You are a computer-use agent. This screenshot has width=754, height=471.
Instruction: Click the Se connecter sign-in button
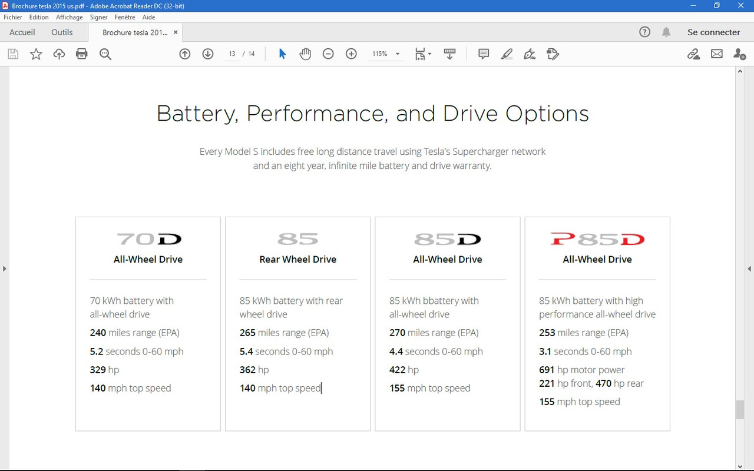(714, 32)
